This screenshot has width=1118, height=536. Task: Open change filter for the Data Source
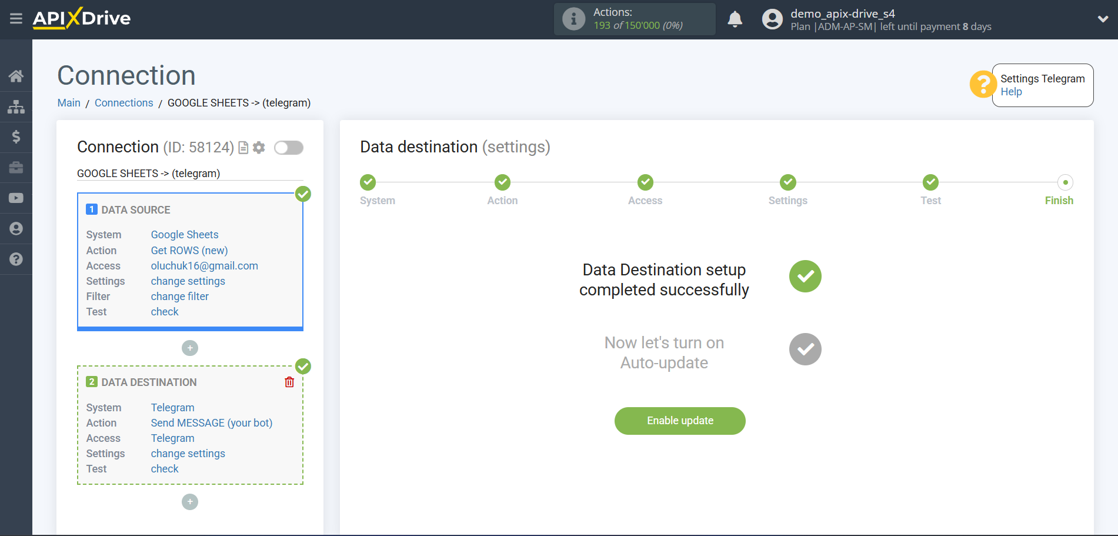pyautogui.click(x=179, y=296)
